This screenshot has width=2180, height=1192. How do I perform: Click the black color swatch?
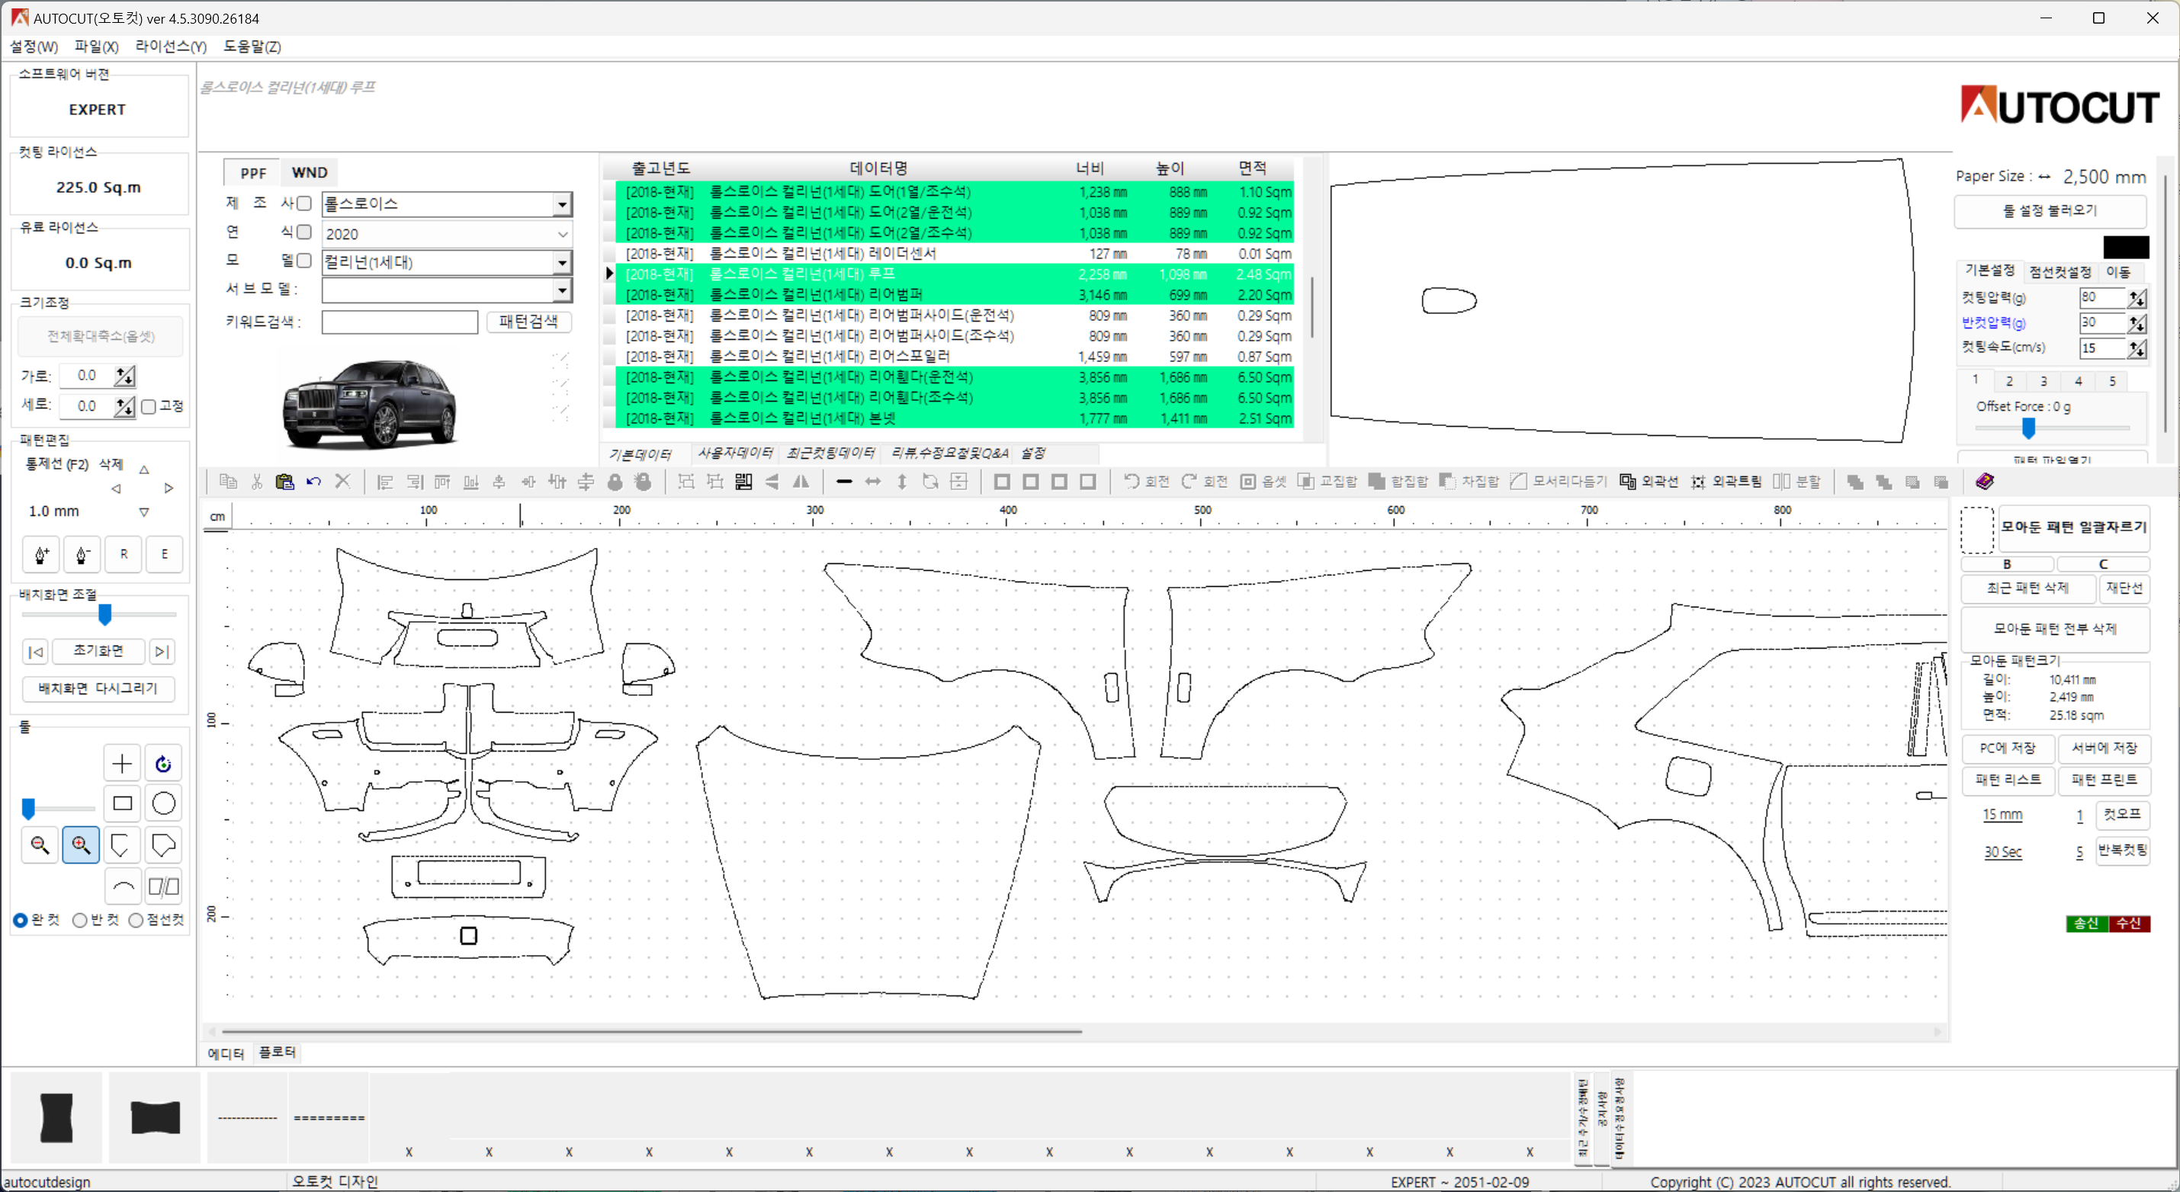pyautogui.click(x=2126, y=247)
